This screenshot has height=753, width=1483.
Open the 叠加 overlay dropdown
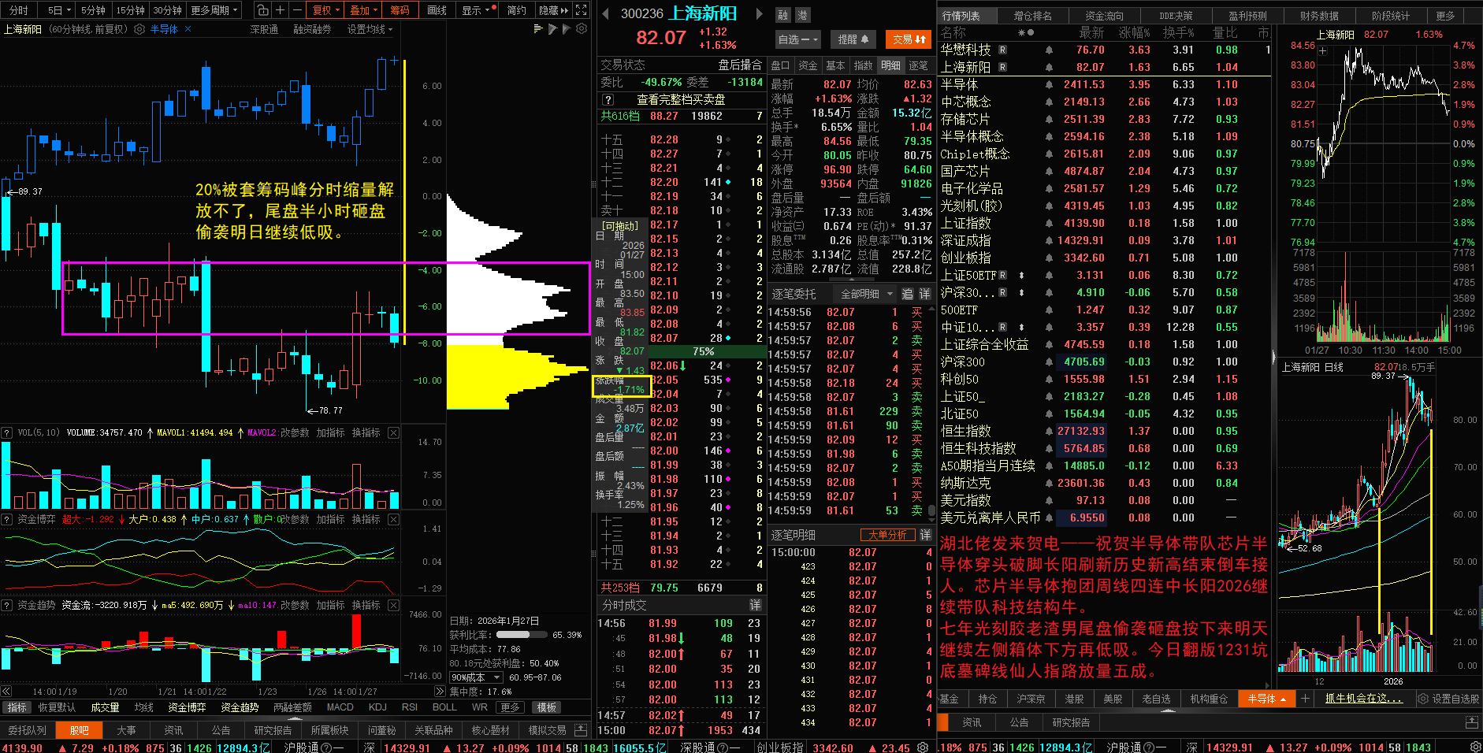pos(363,10)
